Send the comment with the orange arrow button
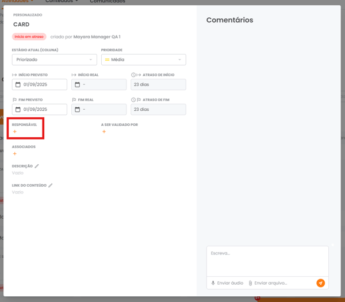The width and height of the screenshot is (345, 302). click(320, 283)
